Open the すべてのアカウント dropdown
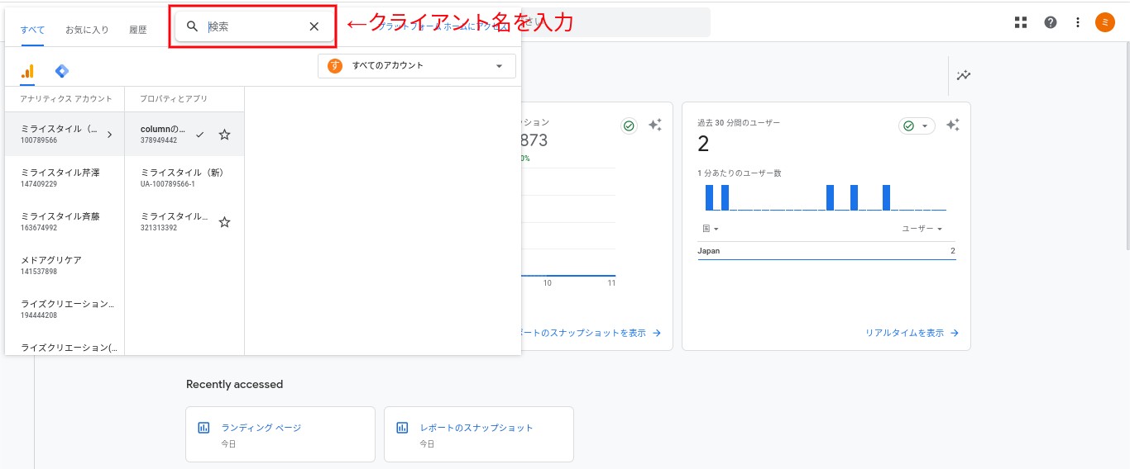Viewport: 1130px width, 469px height. point(416,66)
